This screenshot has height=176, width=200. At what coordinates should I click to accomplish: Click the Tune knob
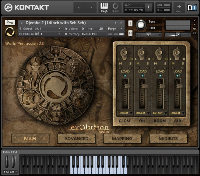[141, 25]
